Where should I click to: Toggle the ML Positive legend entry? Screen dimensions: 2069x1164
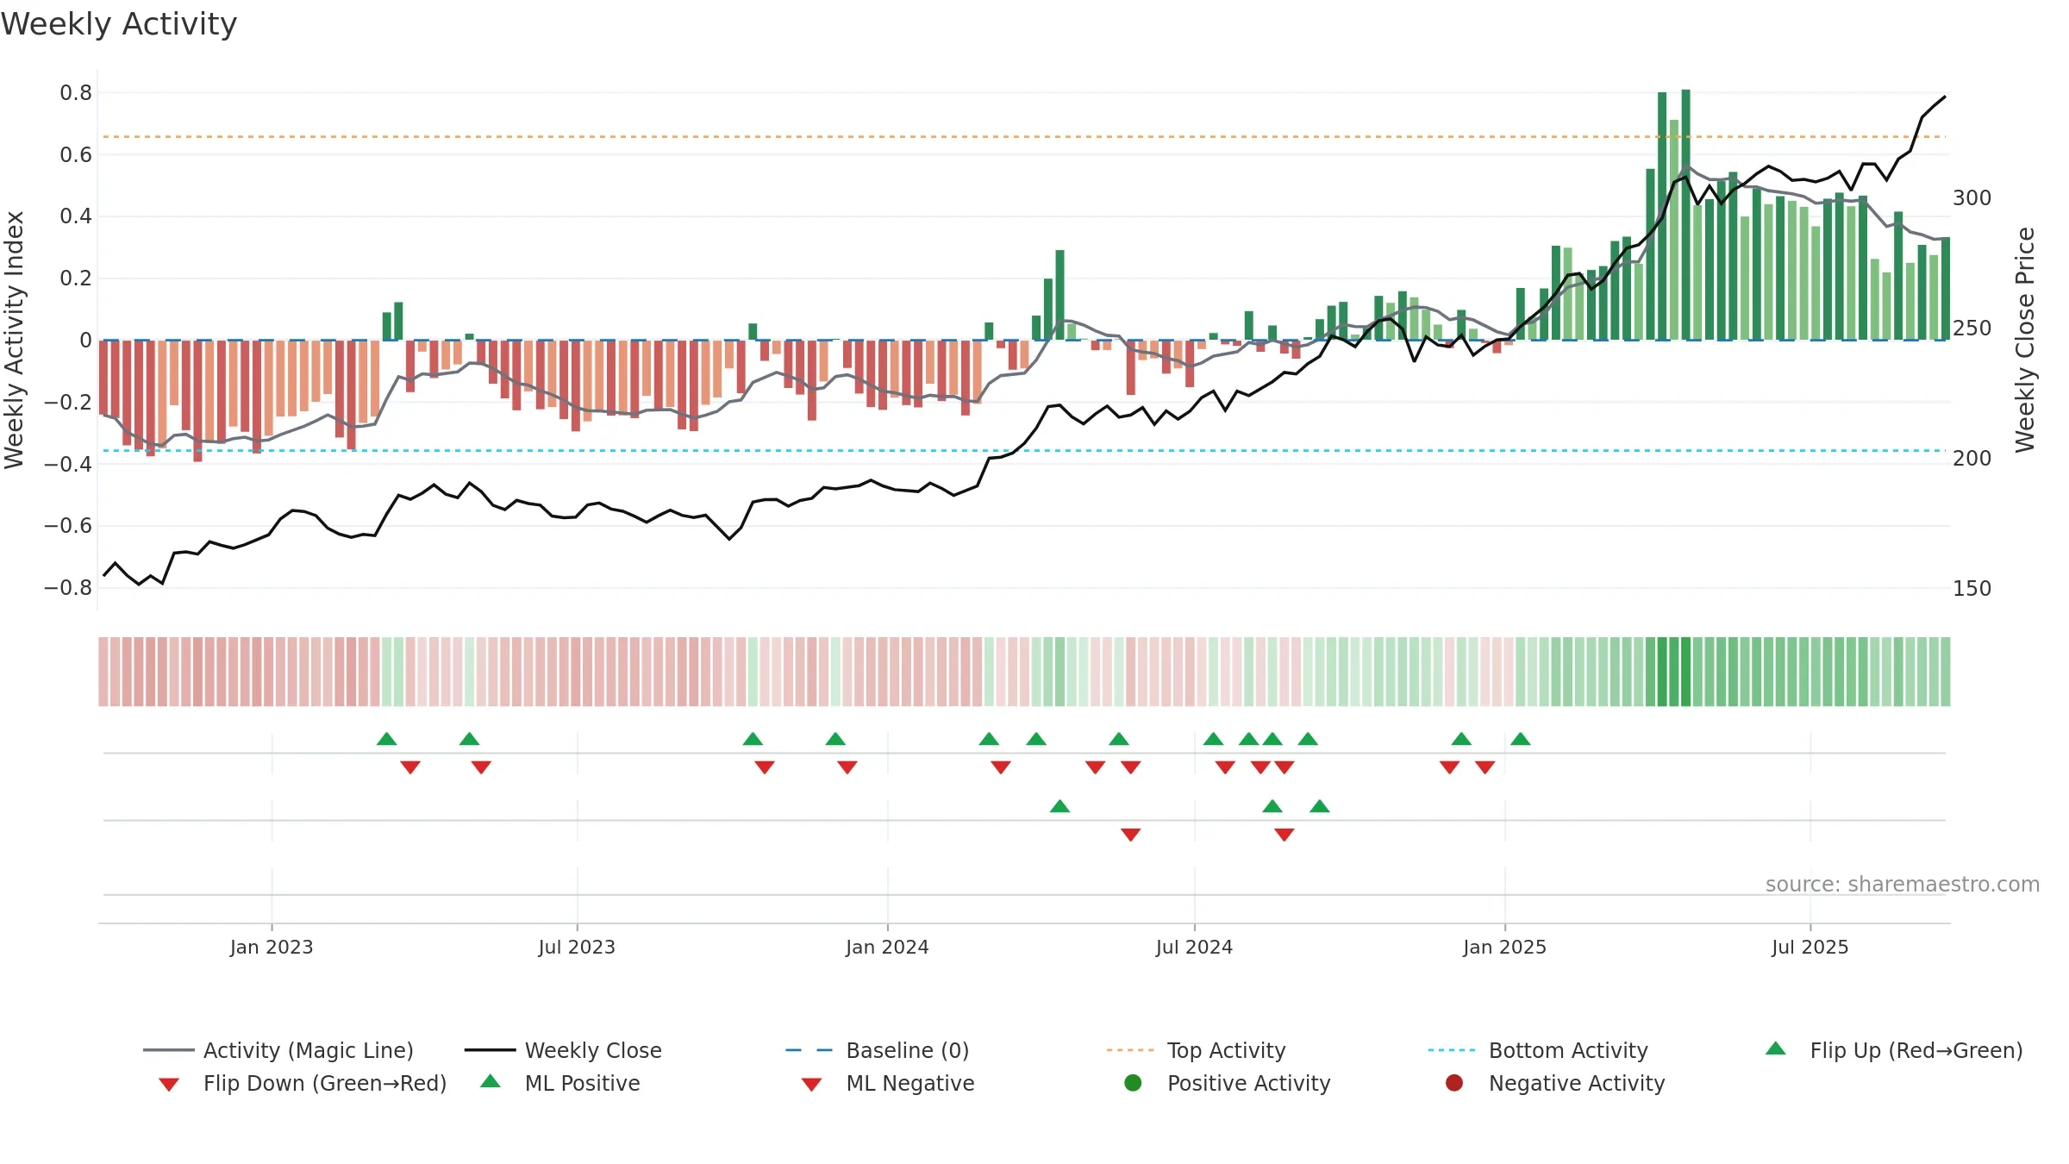560,1083
